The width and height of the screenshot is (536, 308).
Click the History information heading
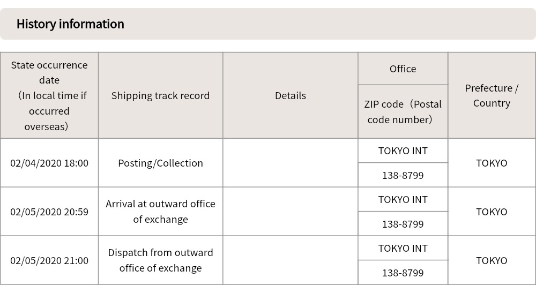[70, 24]
